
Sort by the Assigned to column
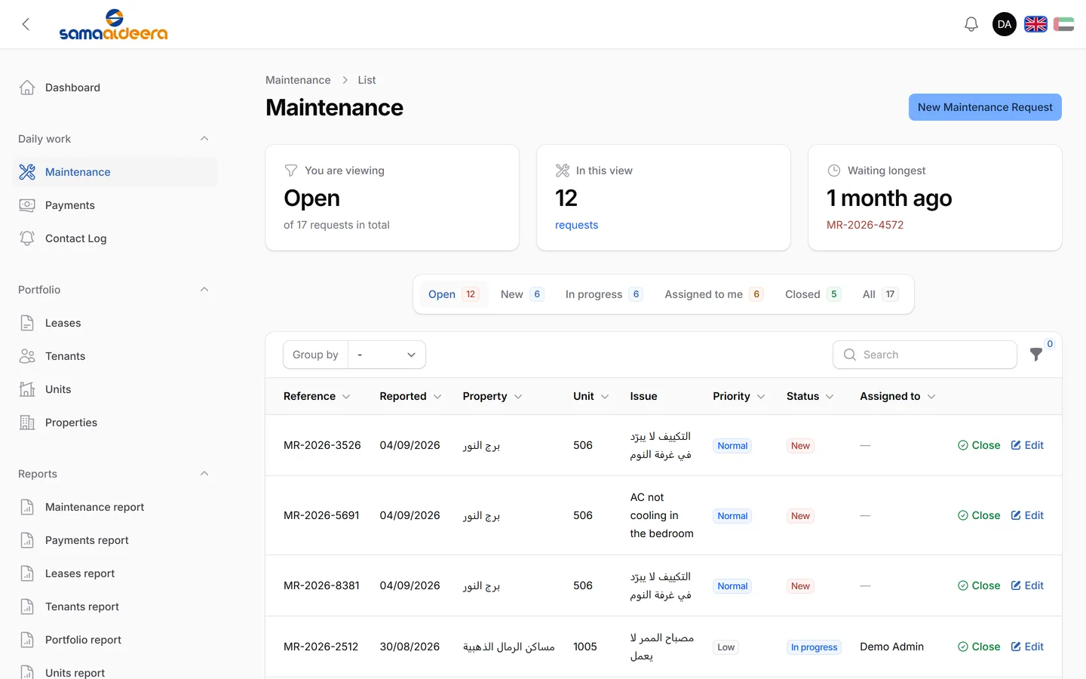tap(897, 396)
